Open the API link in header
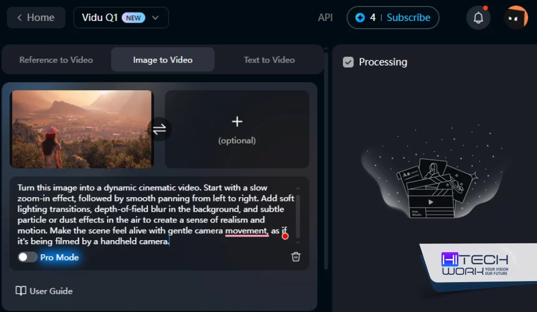The image size is (537, 312). tap(325, 18)
